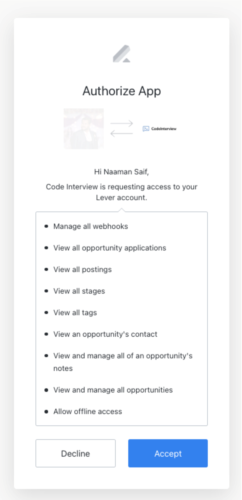Click the right-pointing transfer arrow
242x500 pixels.
122,123
